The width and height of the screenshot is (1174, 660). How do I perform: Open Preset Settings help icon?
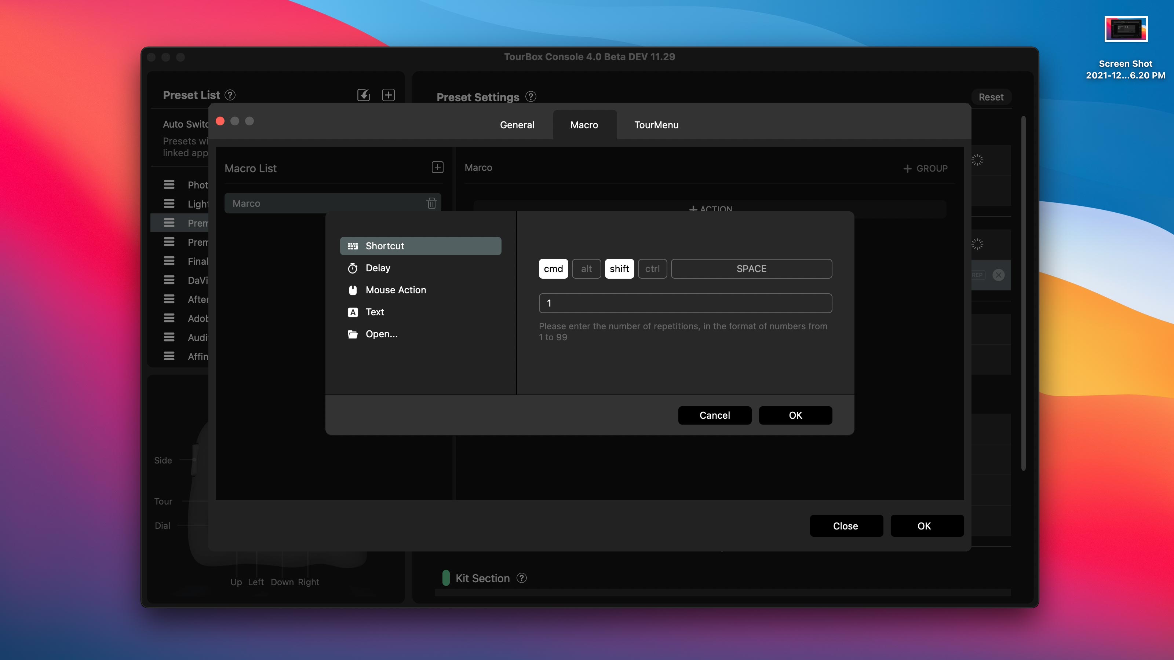[531, 96]
